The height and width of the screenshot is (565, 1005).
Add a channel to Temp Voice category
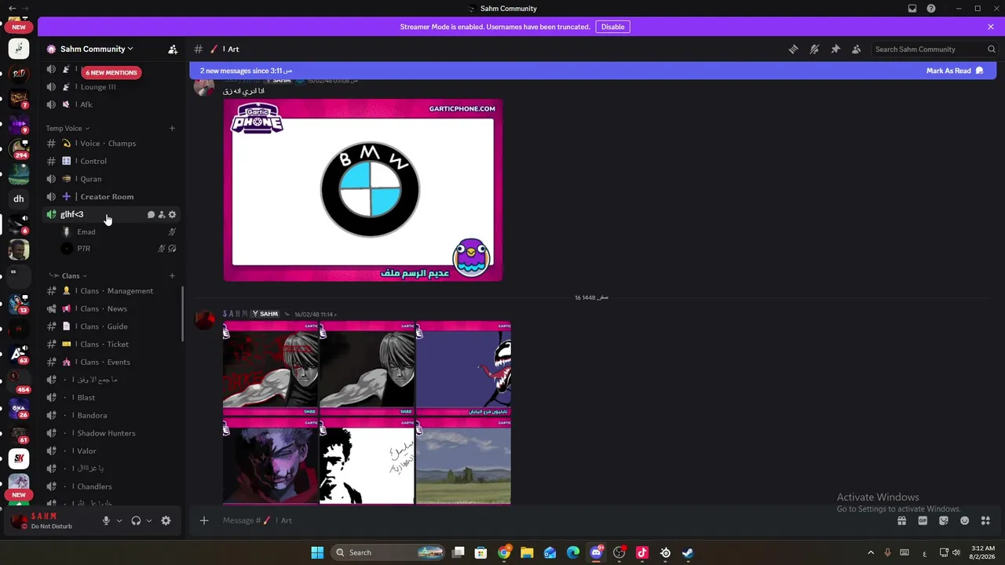(x=173, y=128)
